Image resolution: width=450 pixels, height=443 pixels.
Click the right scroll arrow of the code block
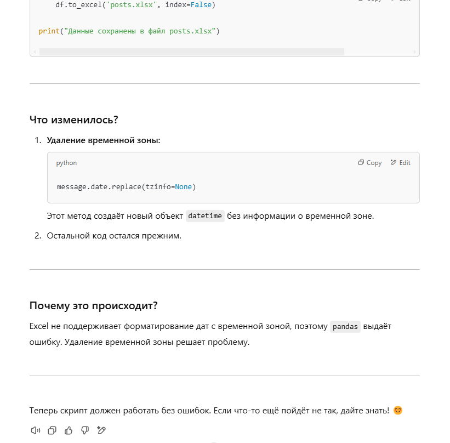pyautogui.click(x=415, y=52)
